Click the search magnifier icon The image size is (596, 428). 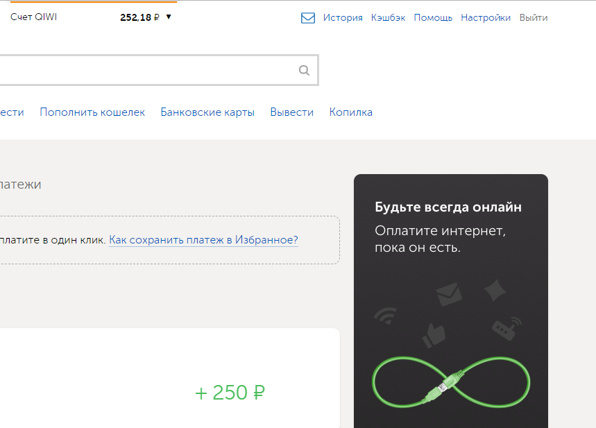click(304, 70)
